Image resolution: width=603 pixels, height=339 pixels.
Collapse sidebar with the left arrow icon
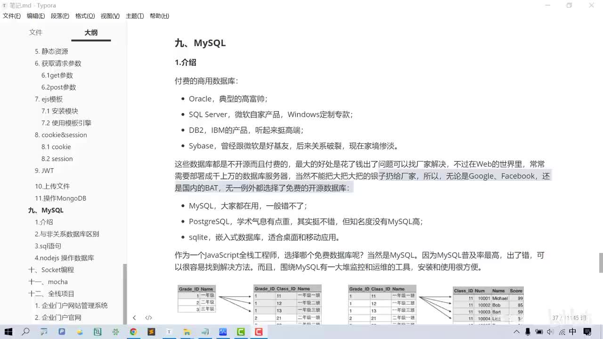(134, 318)
